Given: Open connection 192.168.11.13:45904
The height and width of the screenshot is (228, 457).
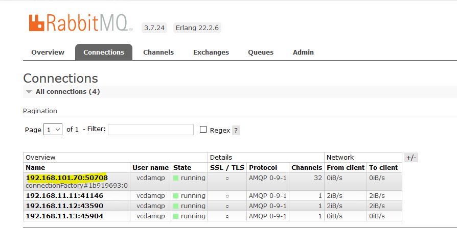Looking at the screenshot, I should tap(64, 216).
